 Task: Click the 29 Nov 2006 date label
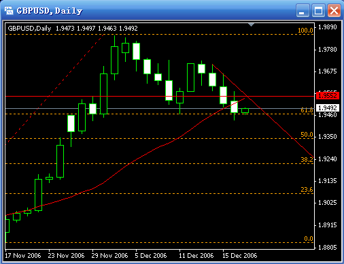click(x=109, y=256)
